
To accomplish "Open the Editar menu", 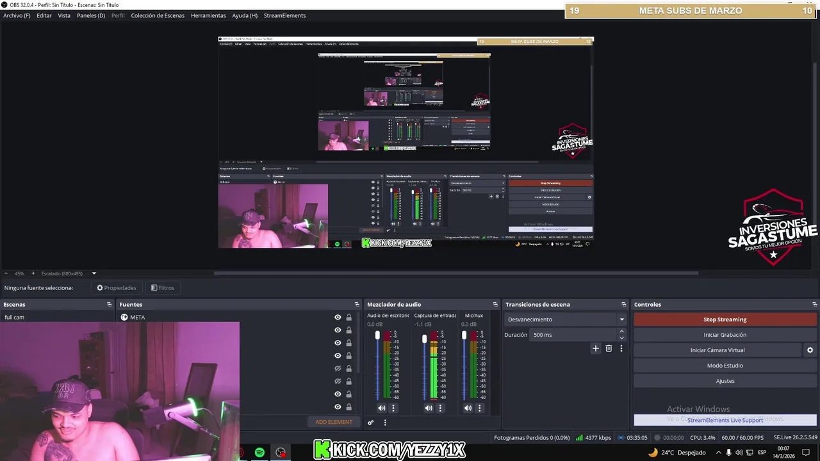I will tap(44, 15).
